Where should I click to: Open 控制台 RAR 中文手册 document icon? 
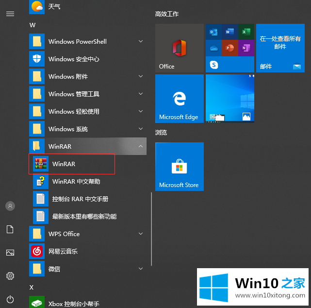tap(41, 199)
